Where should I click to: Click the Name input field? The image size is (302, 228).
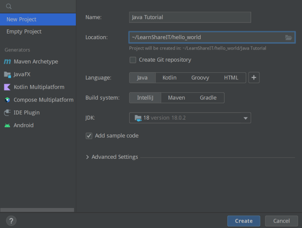(x=190, y=17)
